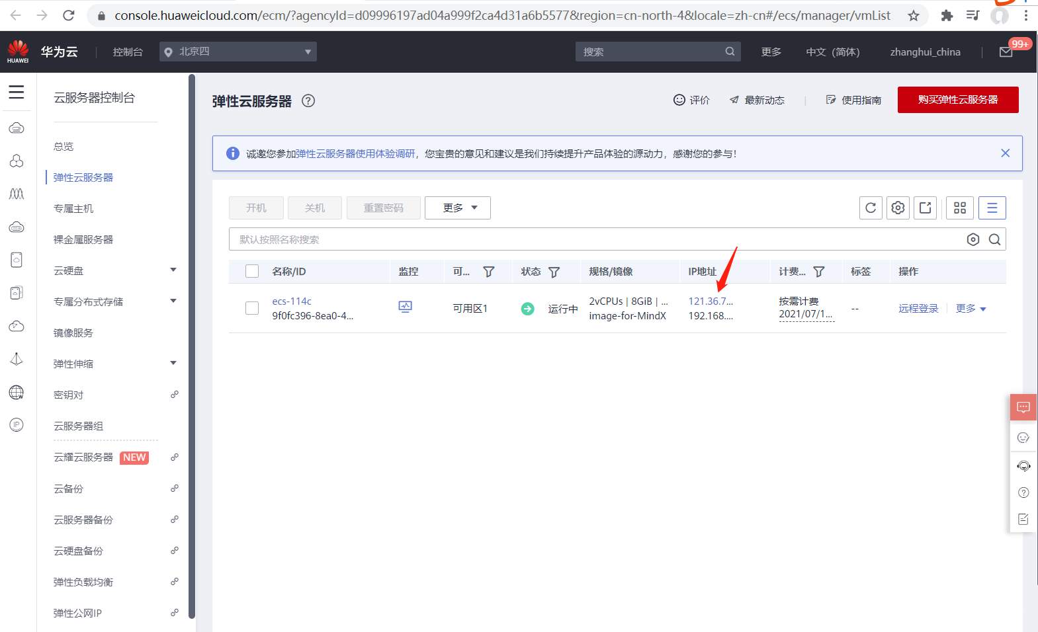Screen dimensions: 1038x632
Task: Open the monitoring chart icon for ecs-114c
Action: point(405,307)
